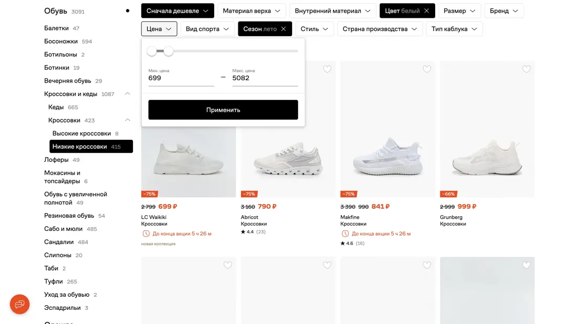Select Высокие кроссовки category
This screenshot has height=324, width=576.
coord(82,133)
